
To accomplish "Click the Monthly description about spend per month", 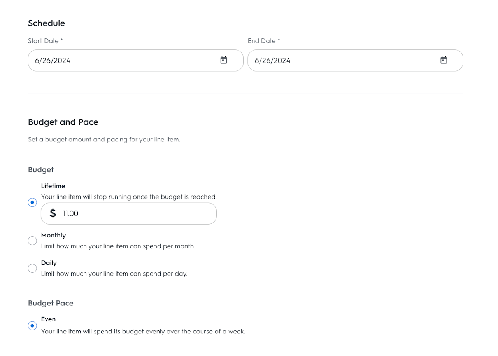I will [x=118, y=246].
